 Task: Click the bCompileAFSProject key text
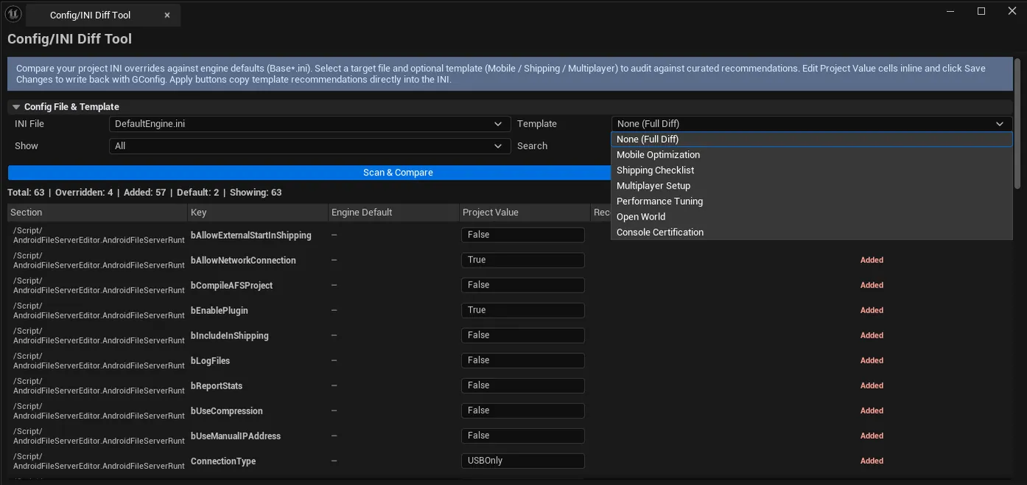(x=231, y=285)
